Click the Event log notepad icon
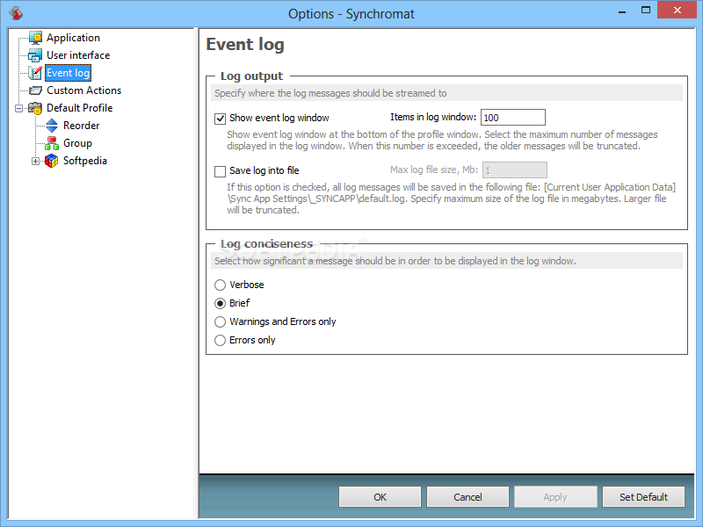This screenshot has height=527, width=703. (x=35, y=73)
